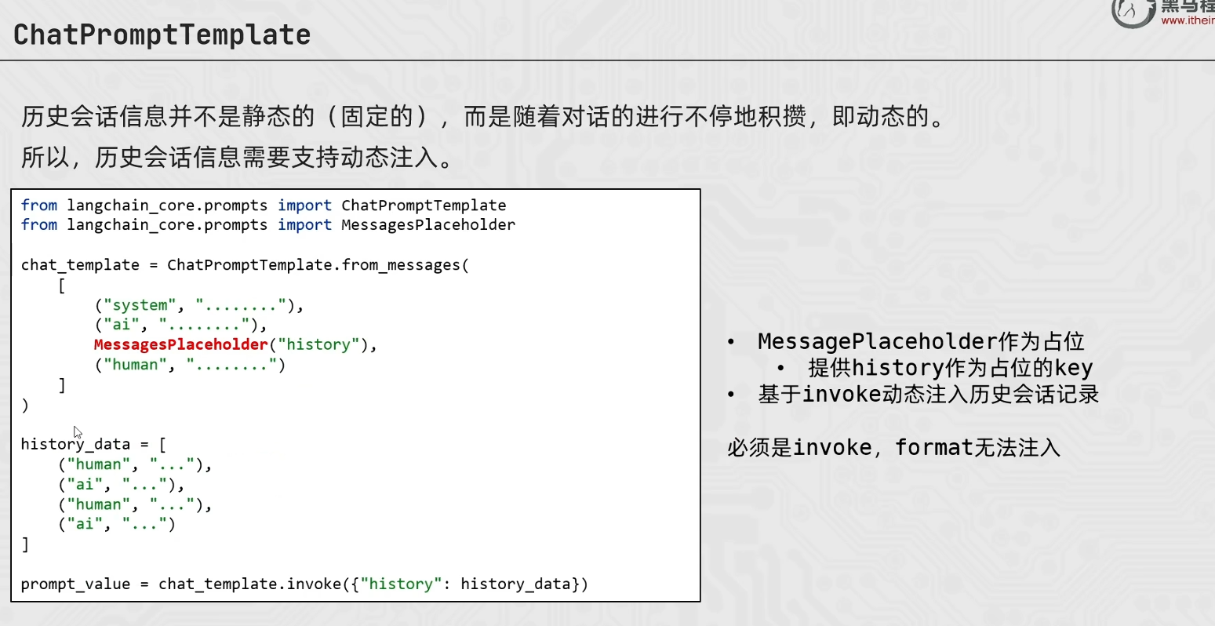Screen dimensions: 1215x626
Task: Click the logo icon in top-right corner
Action: coord(1133,13)
